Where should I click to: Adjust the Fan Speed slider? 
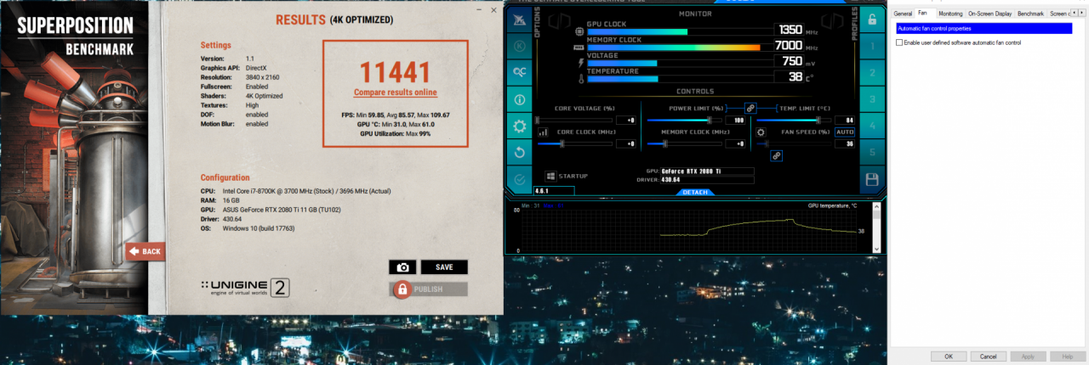[x=794, y=144]
